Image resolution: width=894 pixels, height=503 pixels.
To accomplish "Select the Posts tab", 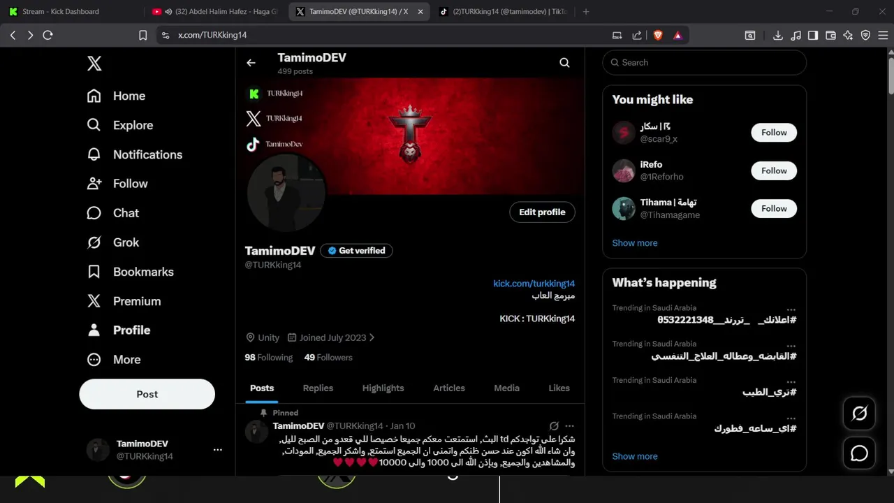I will (262, 388).
